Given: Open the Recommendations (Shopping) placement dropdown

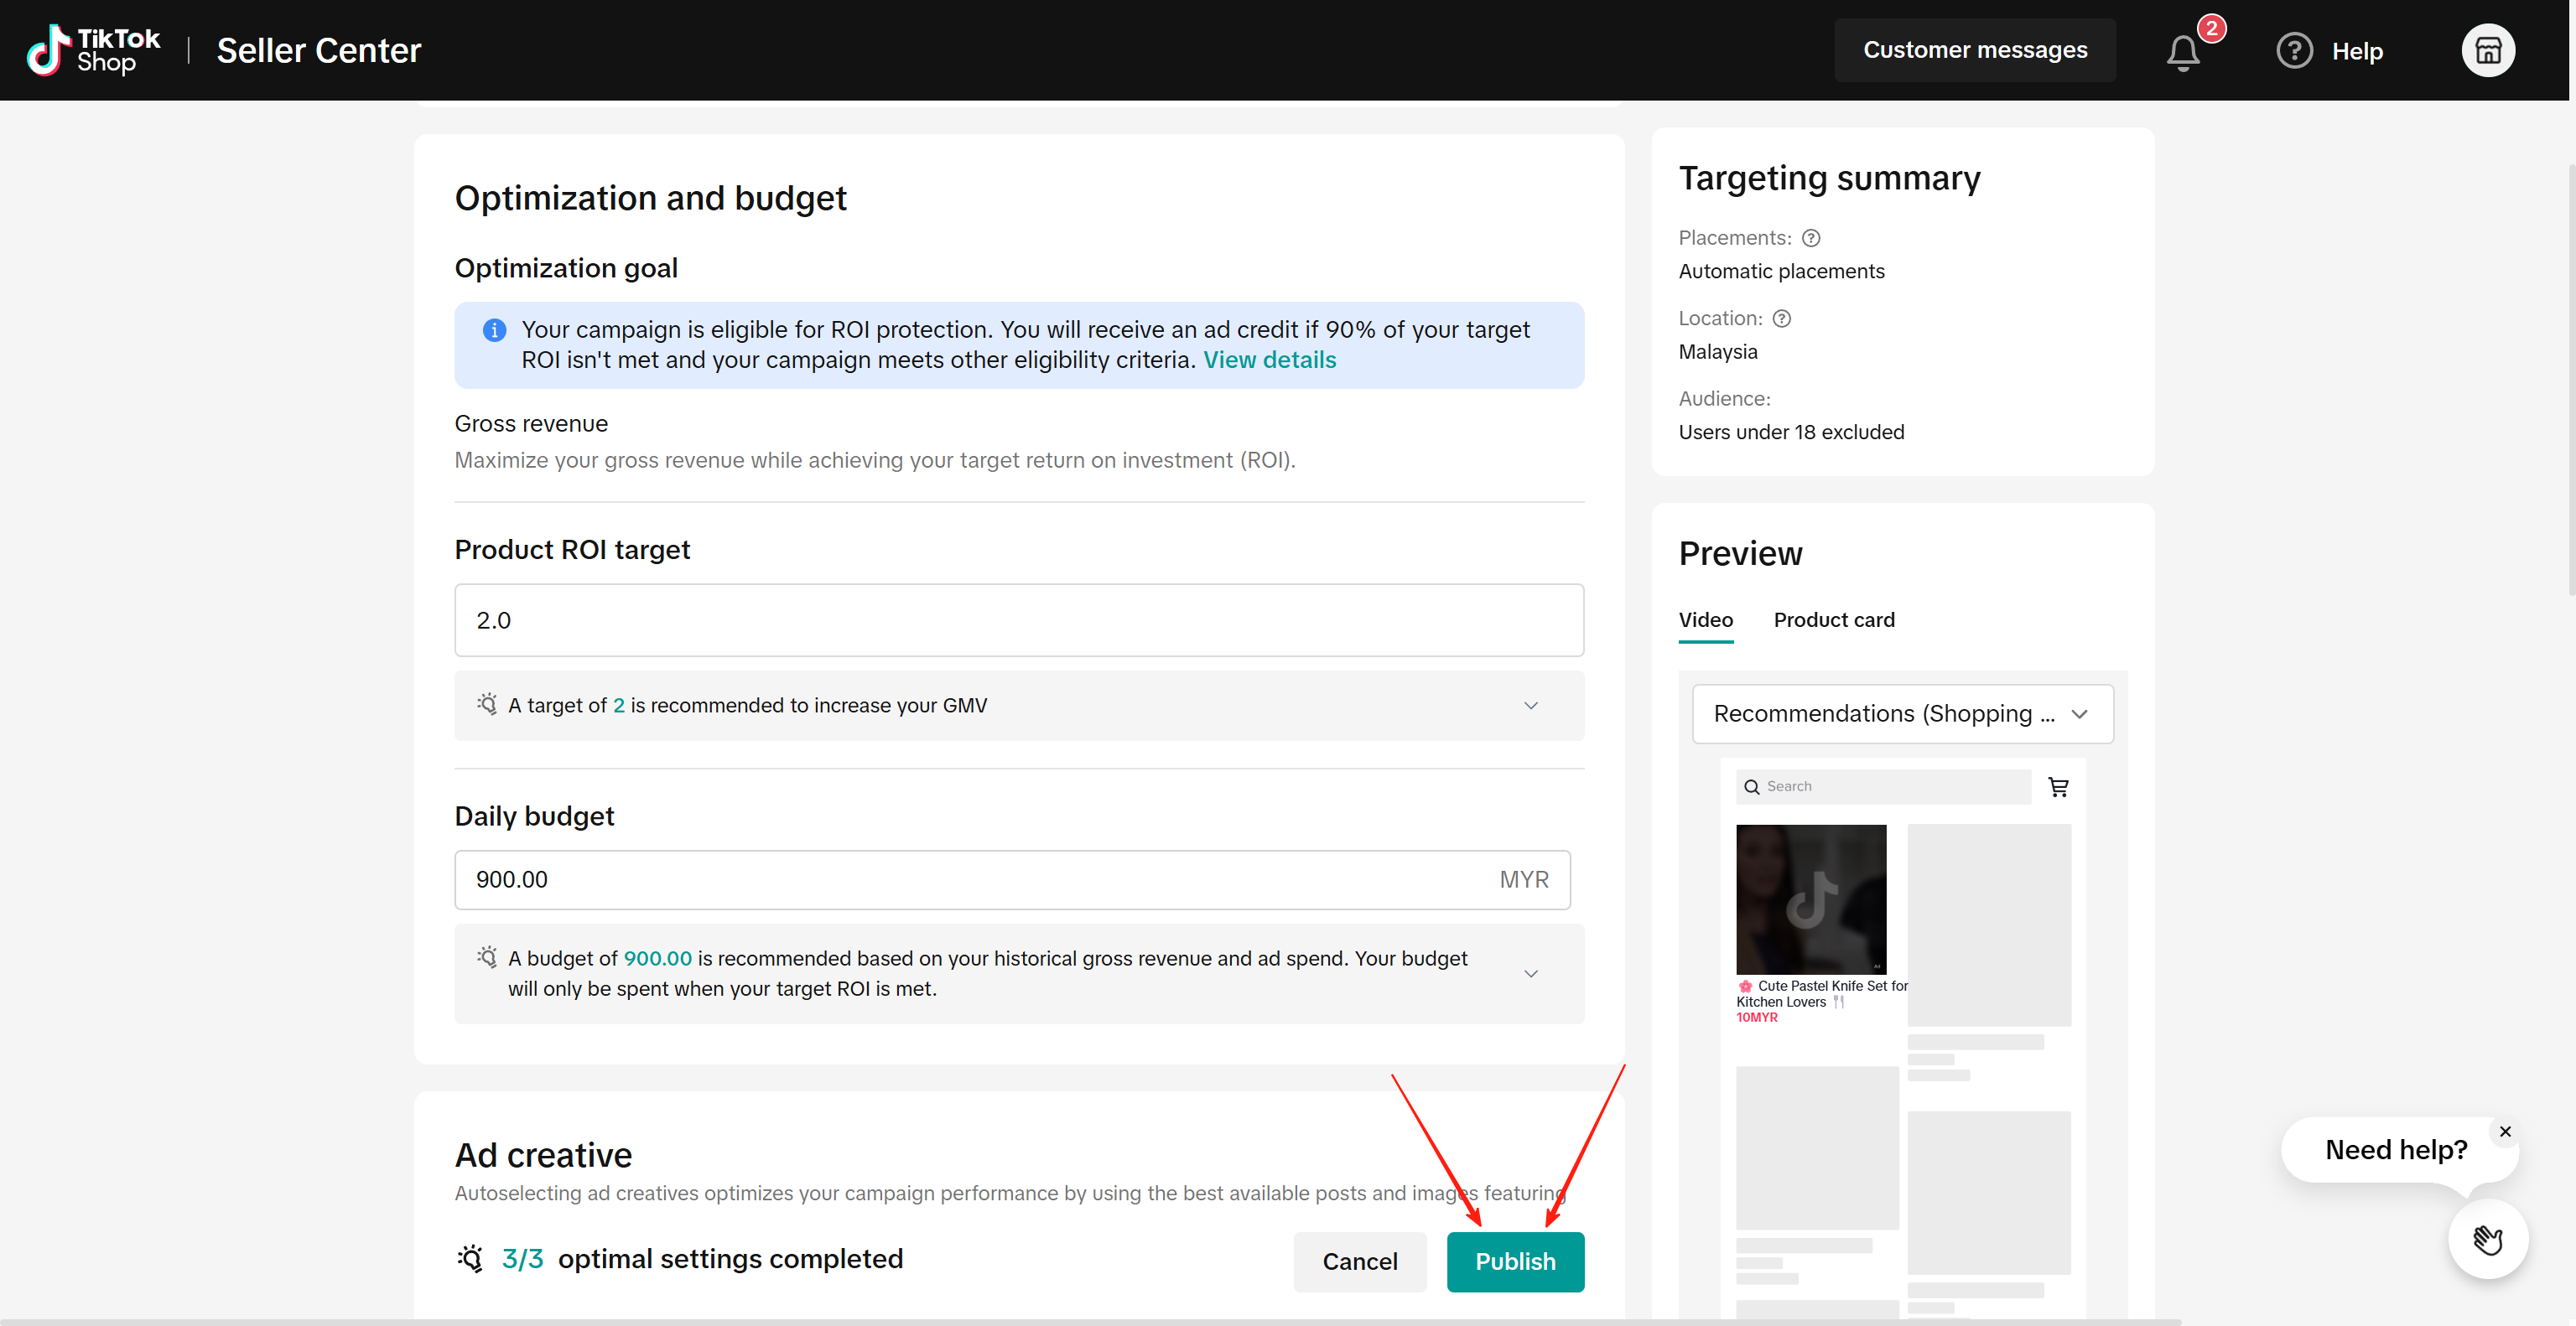Looking at the screenshot, I should (x=1902, y=713).
